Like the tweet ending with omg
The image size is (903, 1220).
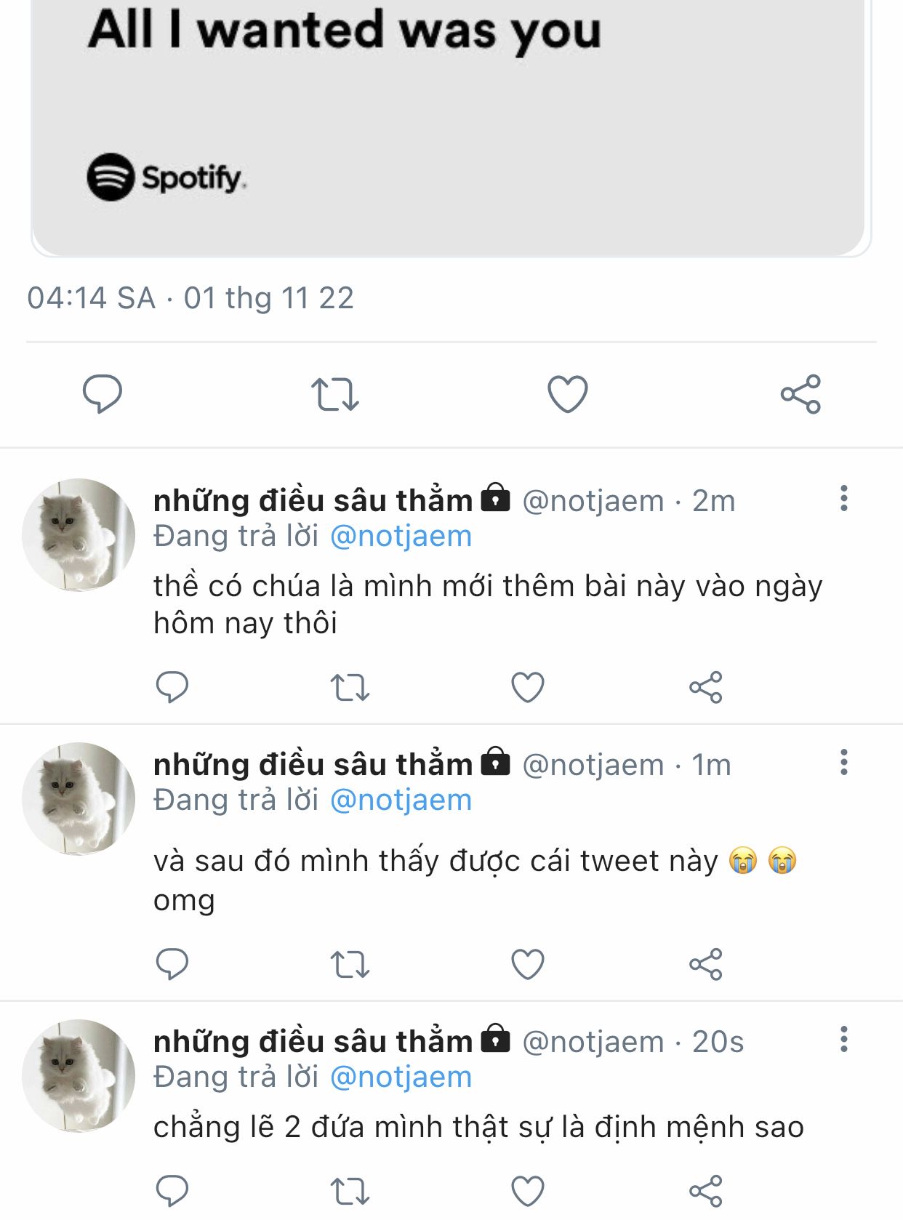click(528, 965)
